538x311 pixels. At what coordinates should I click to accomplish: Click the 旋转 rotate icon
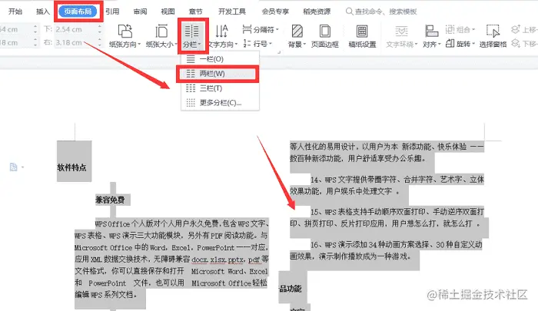click(x=450, y=44)
